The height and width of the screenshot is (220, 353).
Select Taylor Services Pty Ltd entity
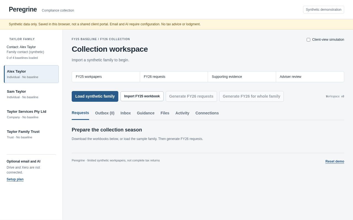point(31,114)
